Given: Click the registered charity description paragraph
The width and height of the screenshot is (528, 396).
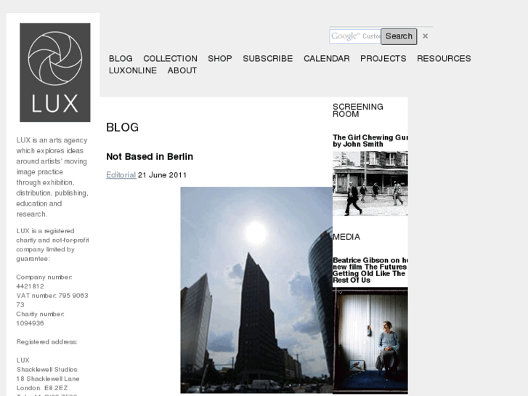Looking at the screenshot, I should pos(52,245).
